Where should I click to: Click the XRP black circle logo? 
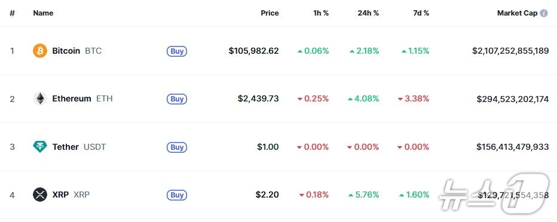coord(40,195)
